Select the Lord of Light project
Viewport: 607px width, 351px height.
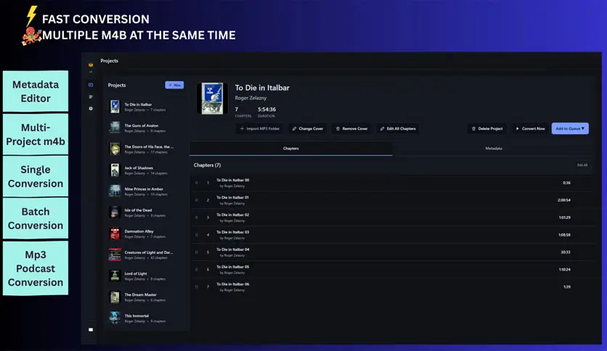(x=146, y=276)
